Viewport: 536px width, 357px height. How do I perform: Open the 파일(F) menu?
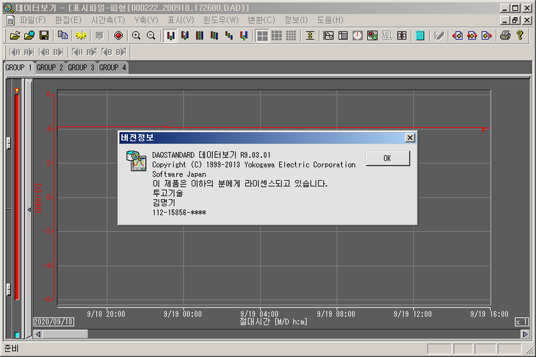(x=33, y=20)
